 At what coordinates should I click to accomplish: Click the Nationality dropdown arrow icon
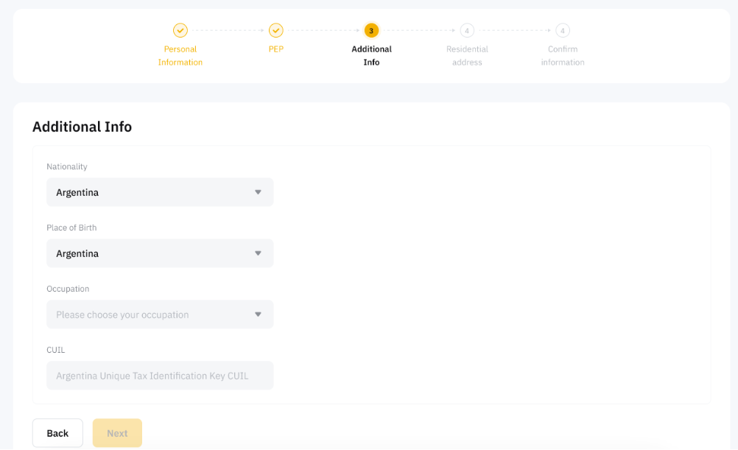pyautogui.click(x=258, y=192)
